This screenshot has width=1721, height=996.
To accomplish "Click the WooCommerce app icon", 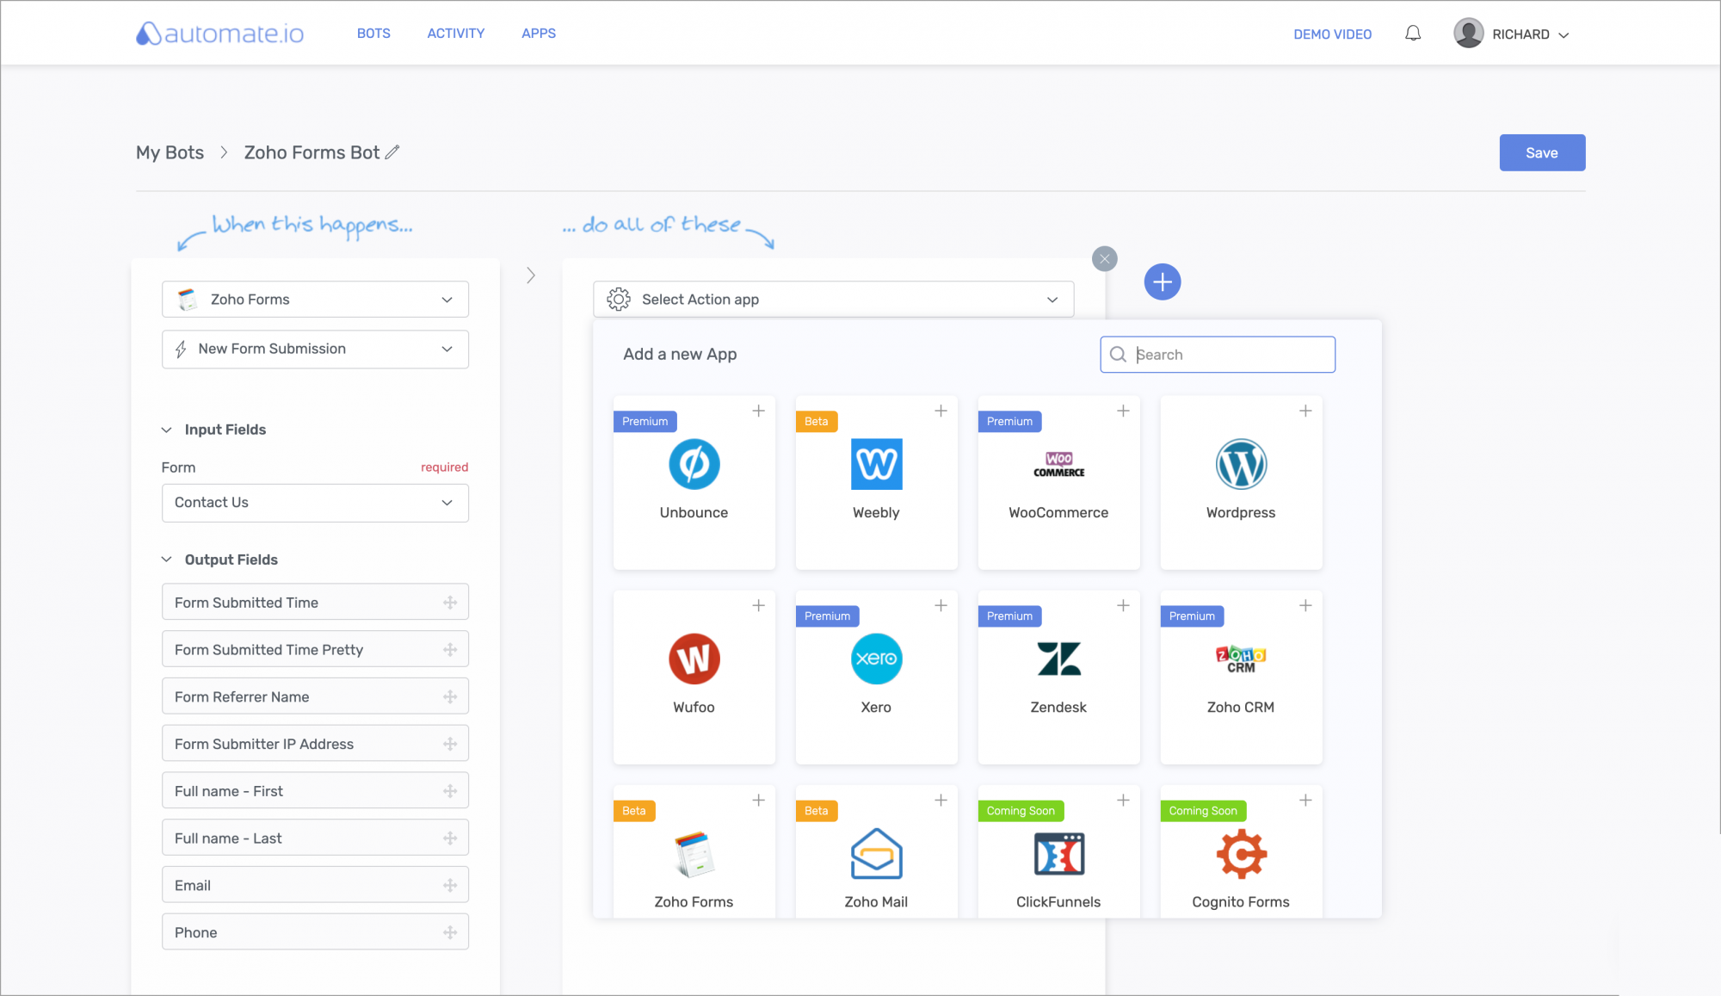I will (1058, 464).
